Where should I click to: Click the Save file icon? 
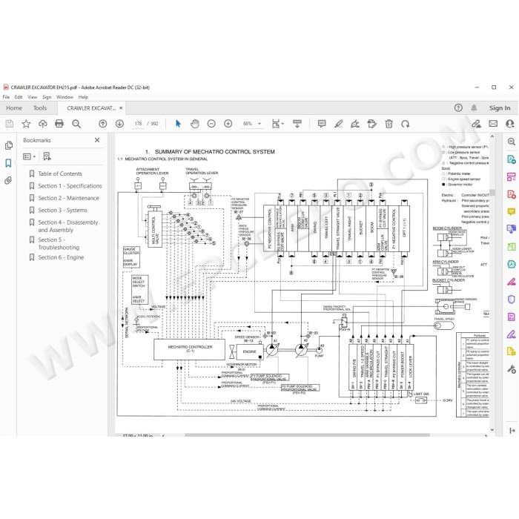[x=10, y=124]
